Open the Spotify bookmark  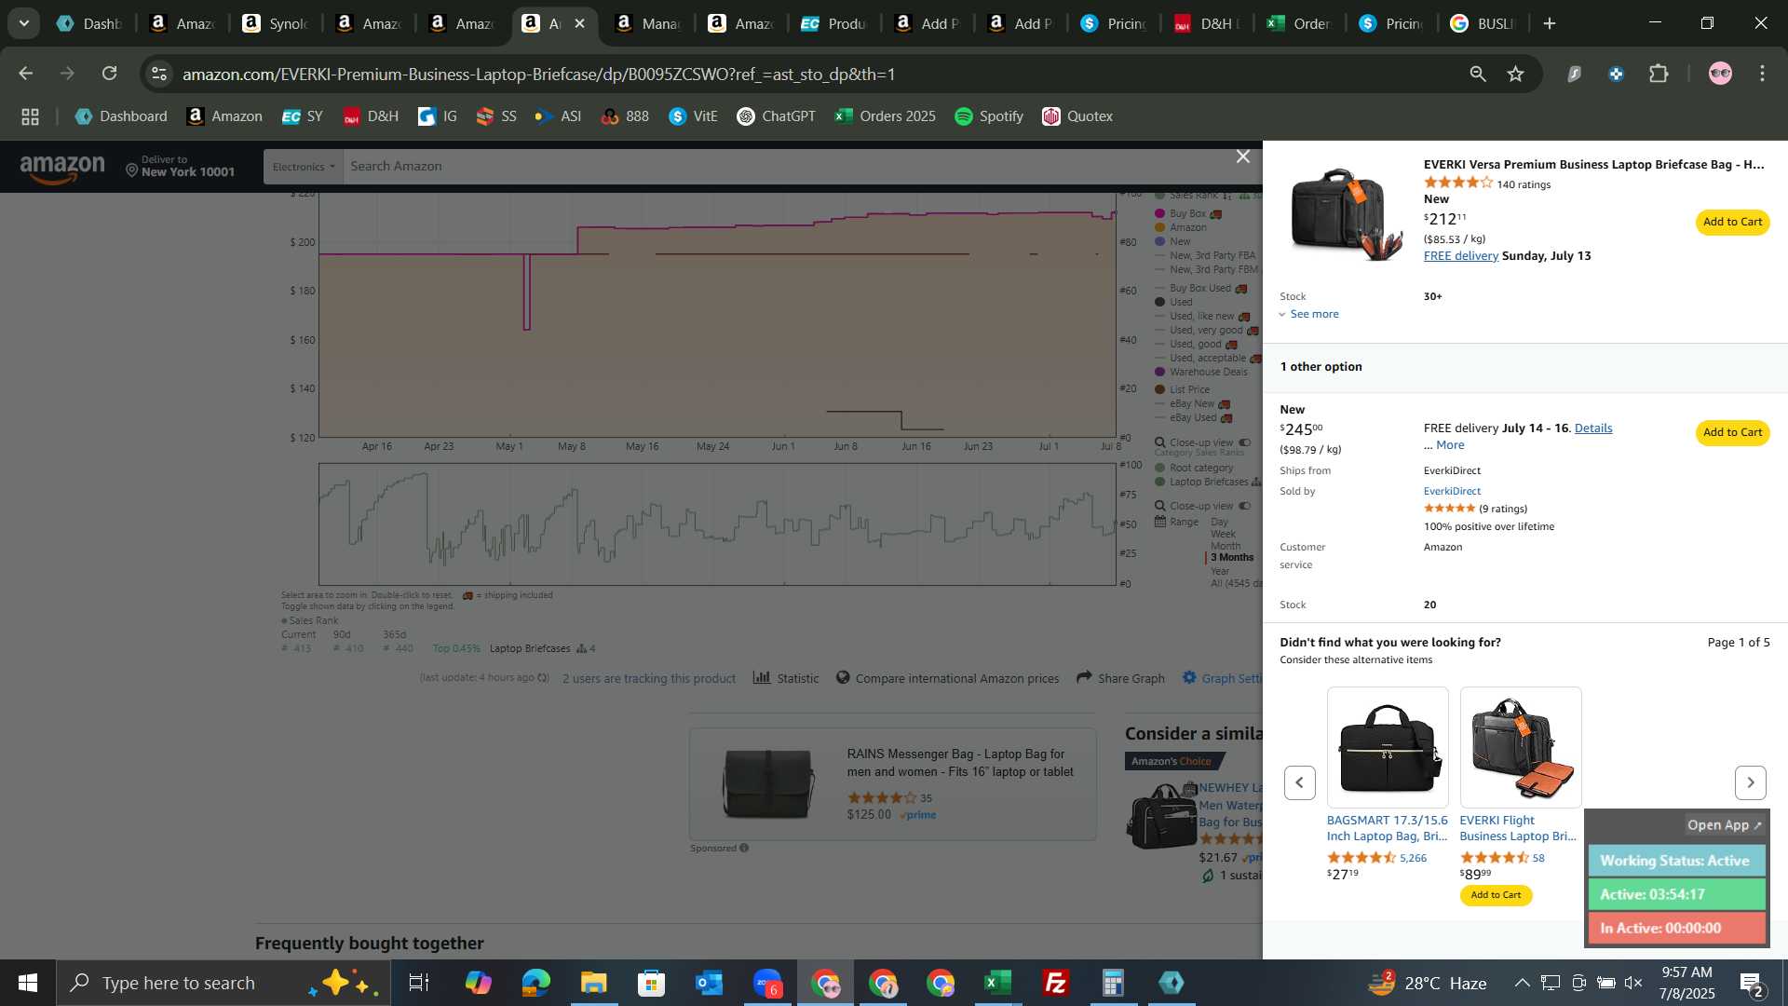[x=989, y=116]
